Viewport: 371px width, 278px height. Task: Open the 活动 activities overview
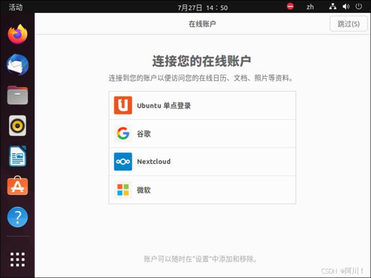point(16,7)
